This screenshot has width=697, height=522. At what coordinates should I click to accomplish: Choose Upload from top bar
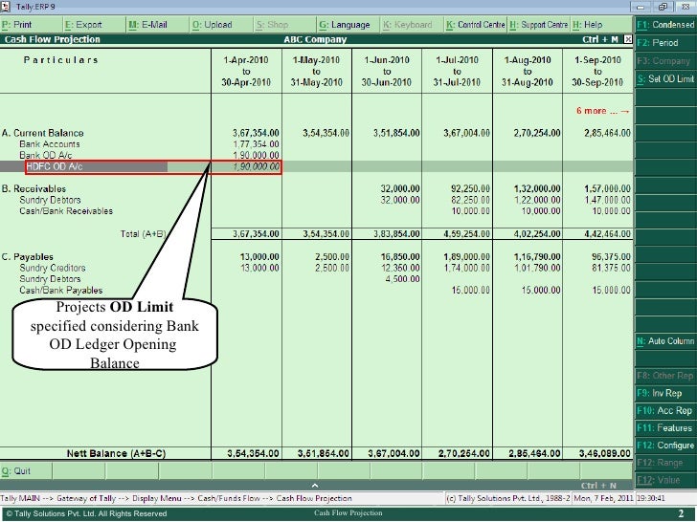point(221,25)
